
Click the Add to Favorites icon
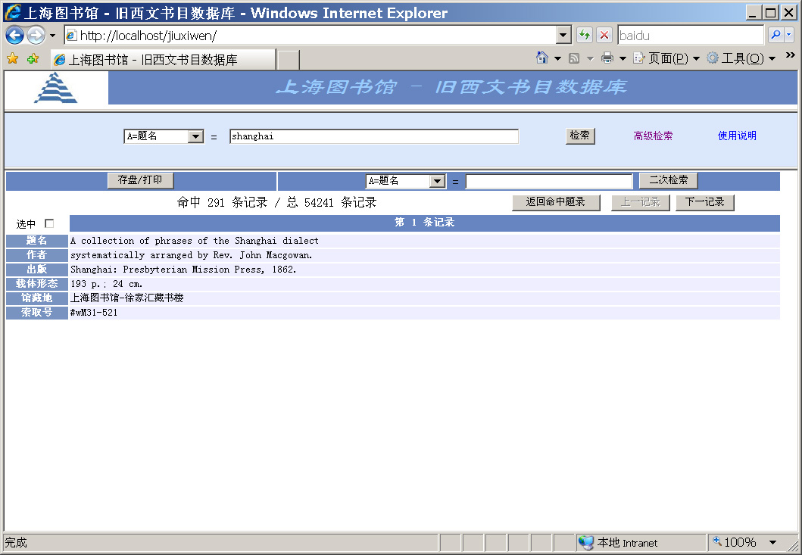(33, 59)
